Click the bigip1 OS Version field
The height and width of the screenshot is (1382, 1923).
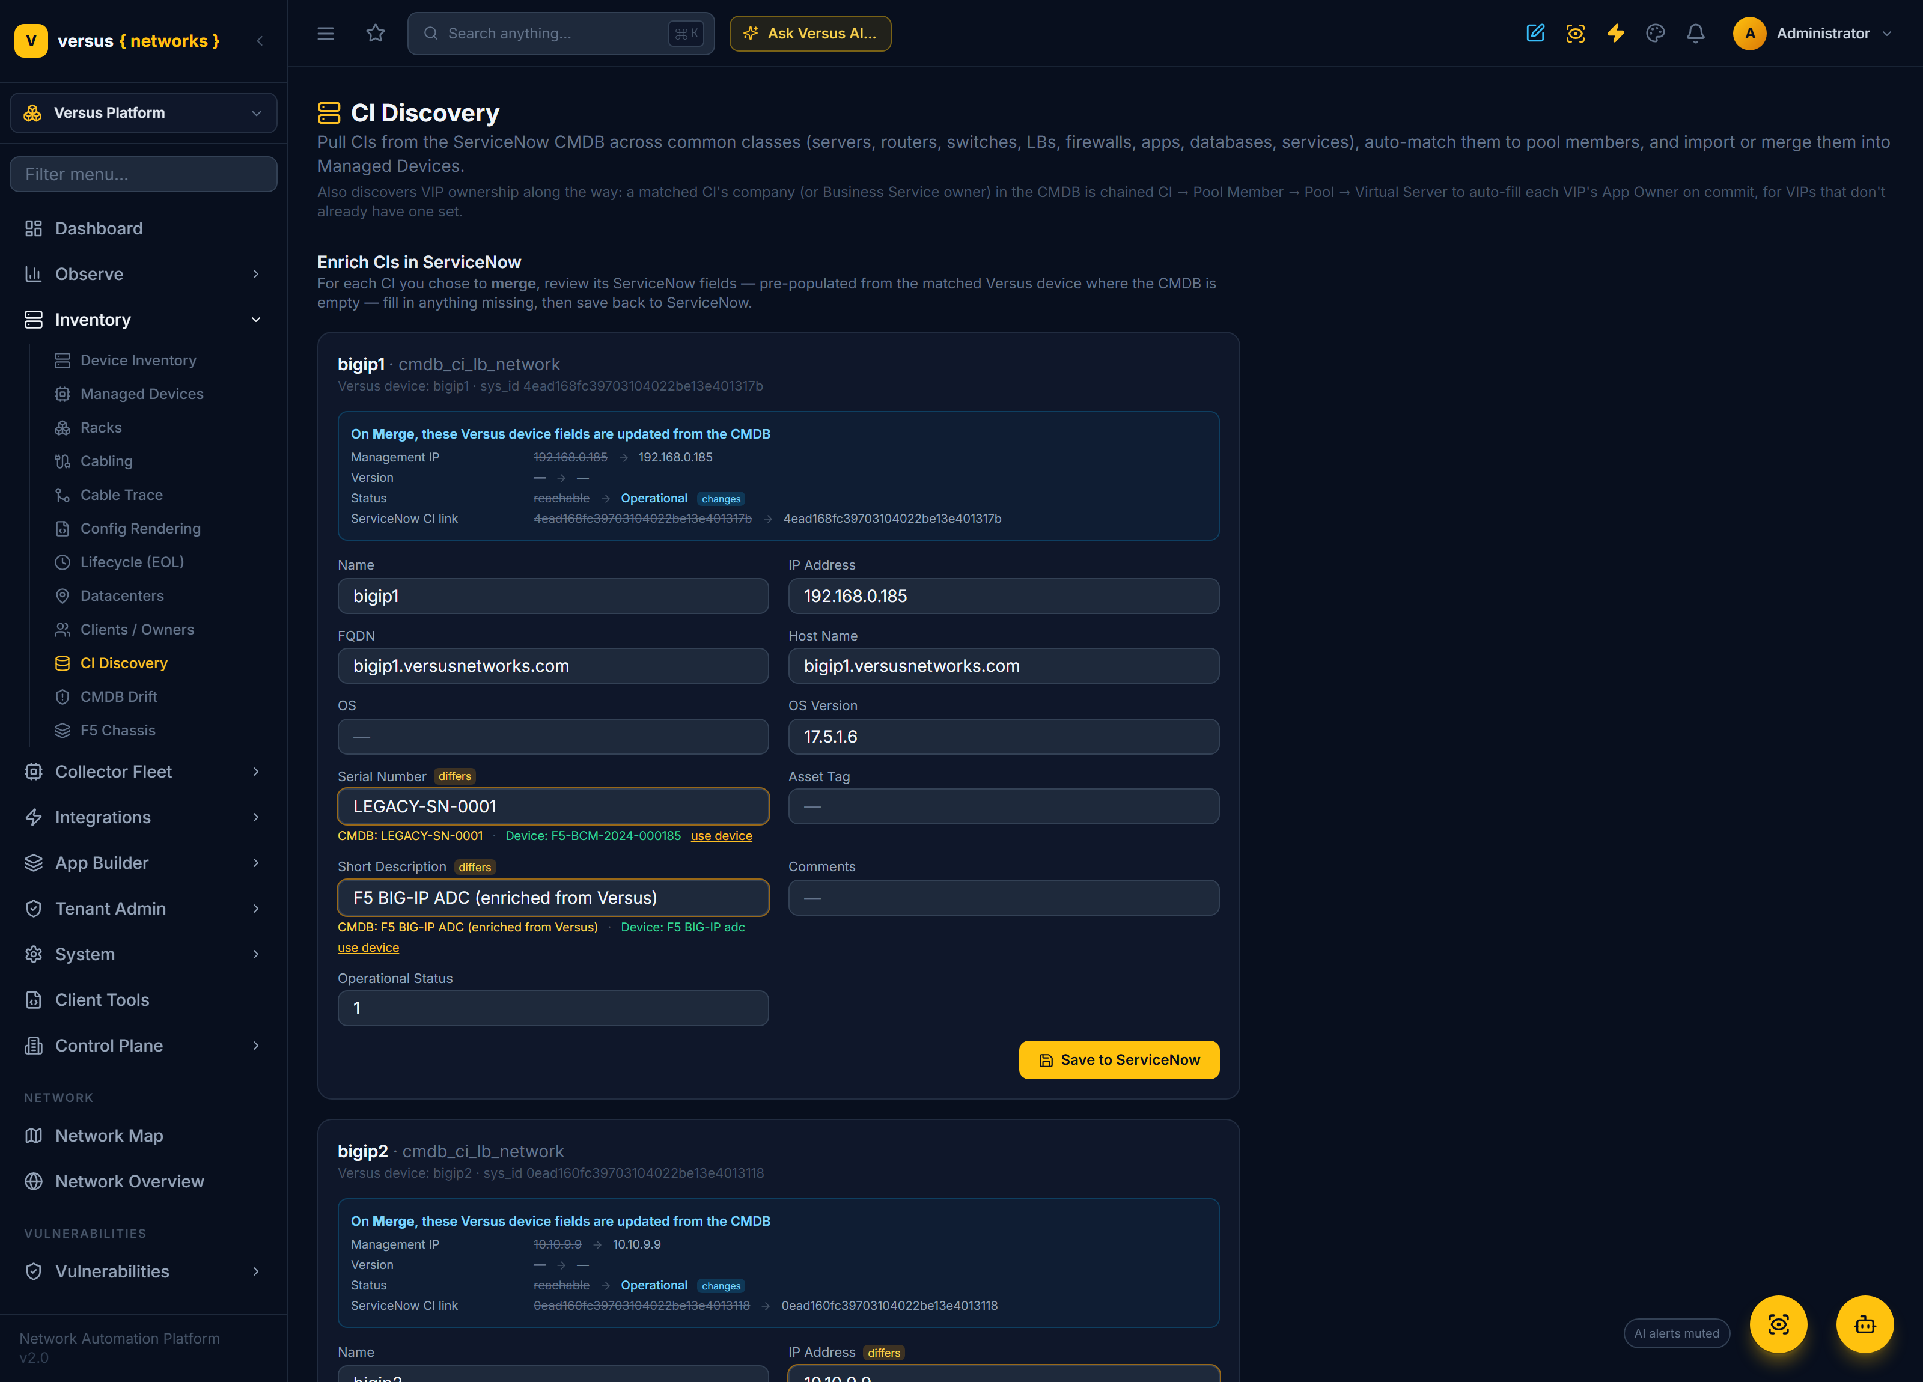point(1004,737)
